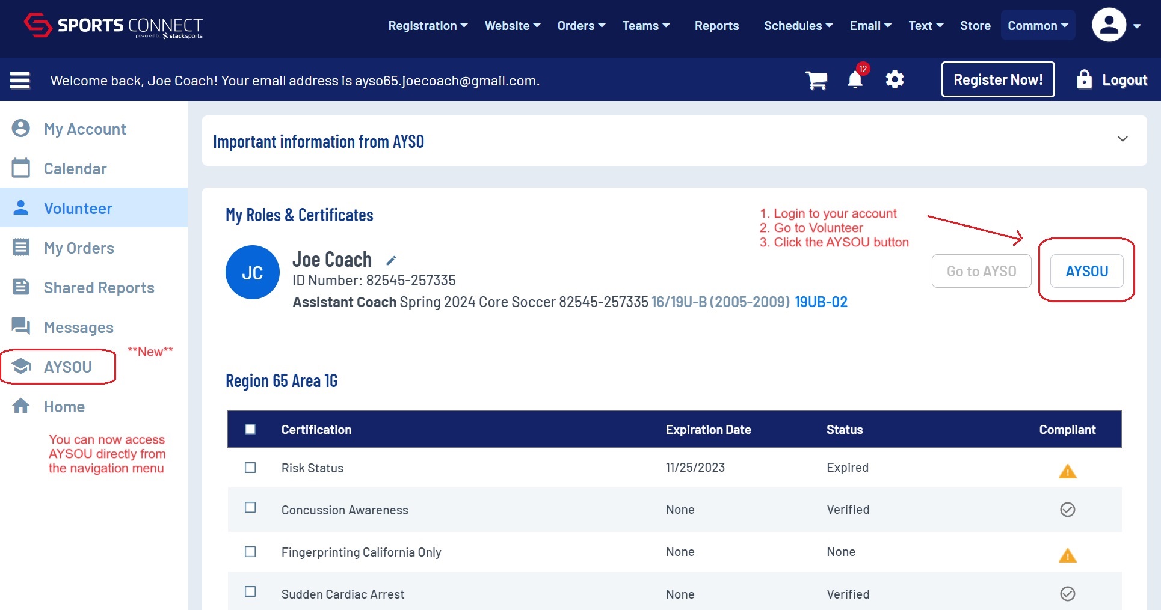Click Risk Status warning triangle icon
Viewport: 1161px width, 610px height.
click(x=1067, y=471)
